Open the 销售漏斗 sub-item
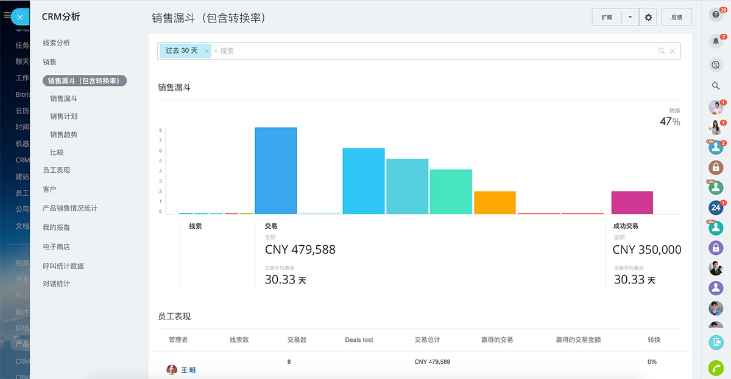Viewport: 731px width, 379px height. 64,99
